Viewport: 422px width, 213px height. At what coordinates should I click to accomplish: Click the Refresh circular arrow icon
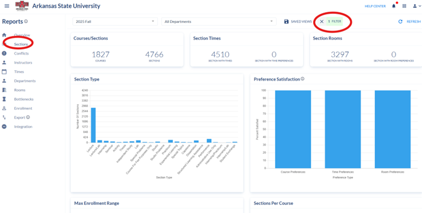(x=400, y=21)
